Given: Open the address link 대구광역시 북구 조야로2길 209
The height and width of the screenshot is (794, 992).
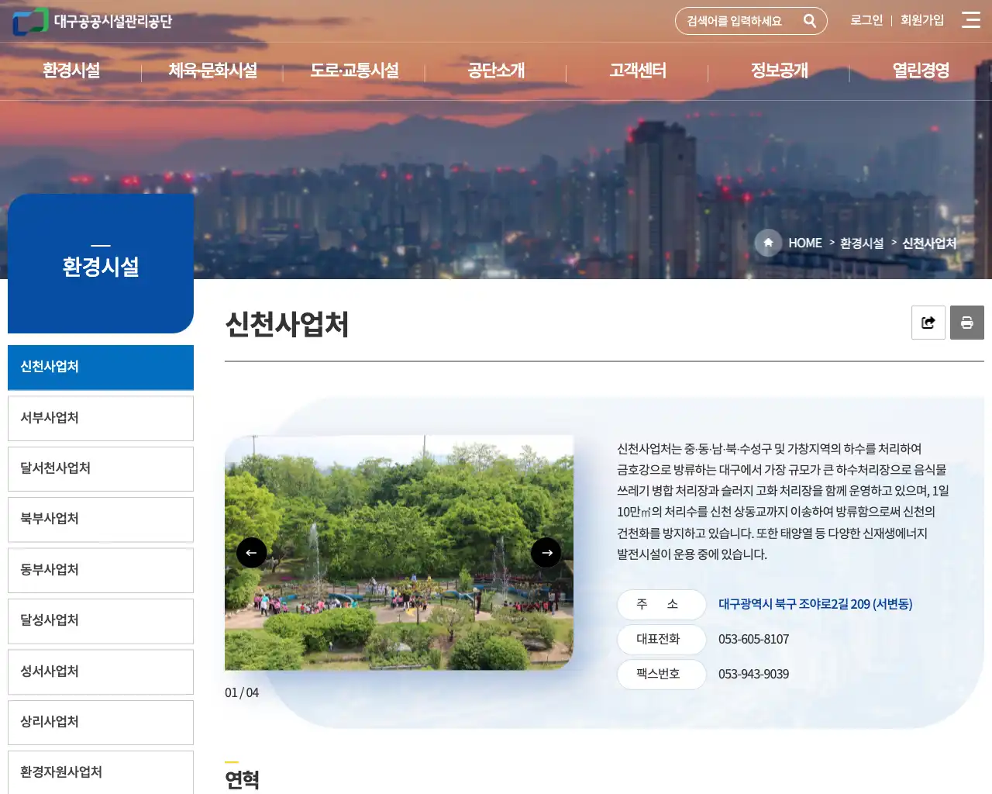Looking at the screenshot, I should (815, 604).
